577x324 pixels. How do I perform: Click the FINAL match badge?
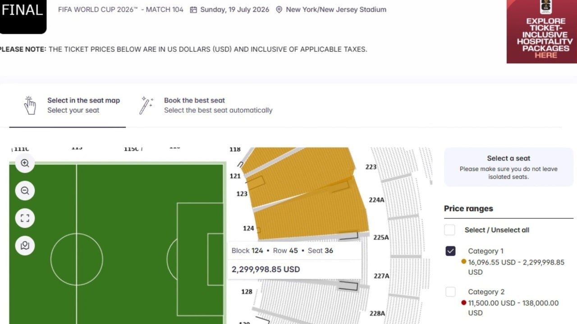(x=23, y=13)
